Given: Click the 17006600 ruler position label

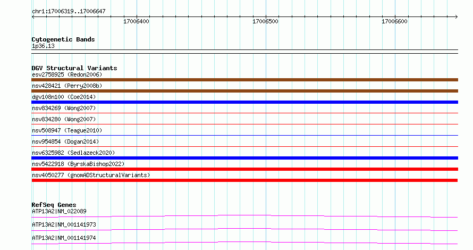Looking at the screenshot, I should pyautogui.click(x=394, y=21).
